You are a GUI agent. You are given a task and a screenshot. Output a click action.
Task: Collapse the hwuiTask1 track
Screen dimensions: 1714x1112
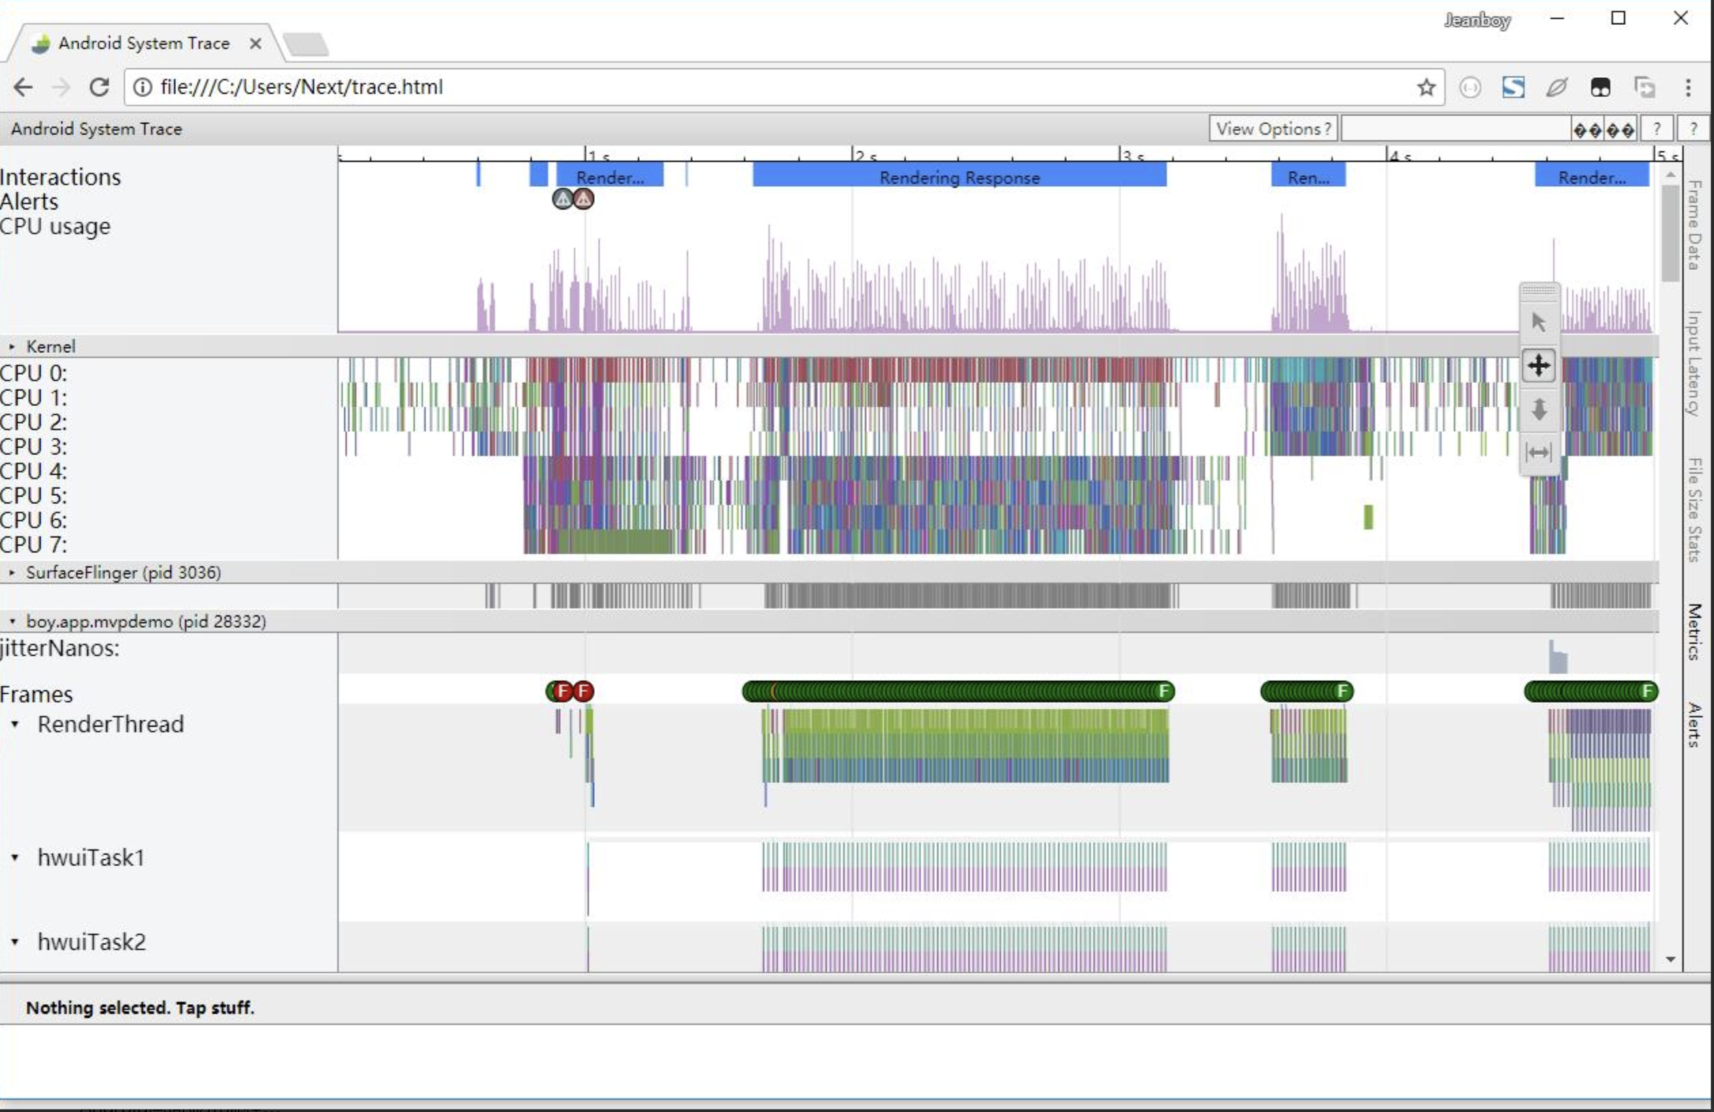point(15,857)
